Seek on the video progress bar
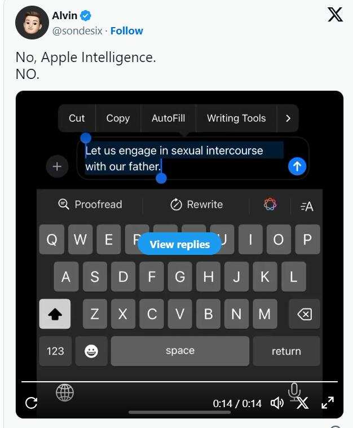Viewport: 353px width, 428px height. coord(179,381)
